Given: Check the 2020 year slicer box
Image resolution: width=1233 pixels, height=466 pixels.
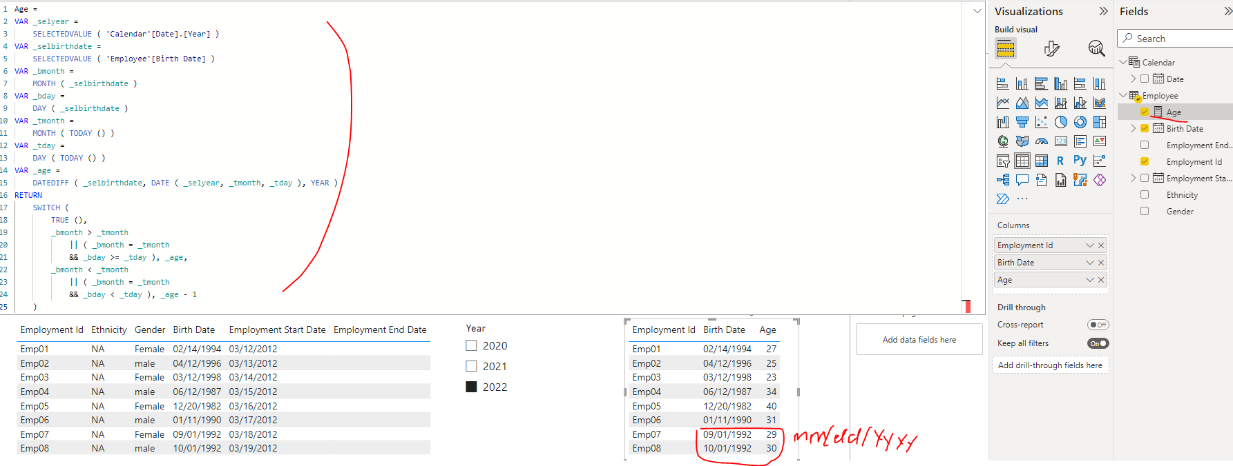Looking at the screenshot, I should click(x=471, y=345).
